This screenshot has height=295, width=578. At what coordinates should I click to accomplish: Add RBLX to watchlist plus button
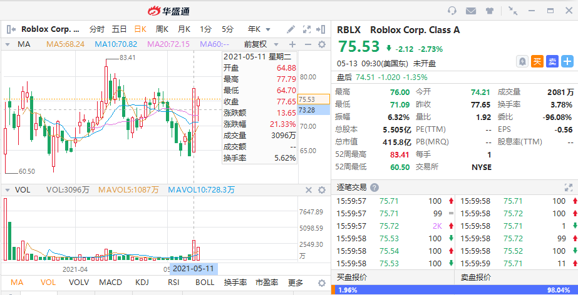(567, 61)
